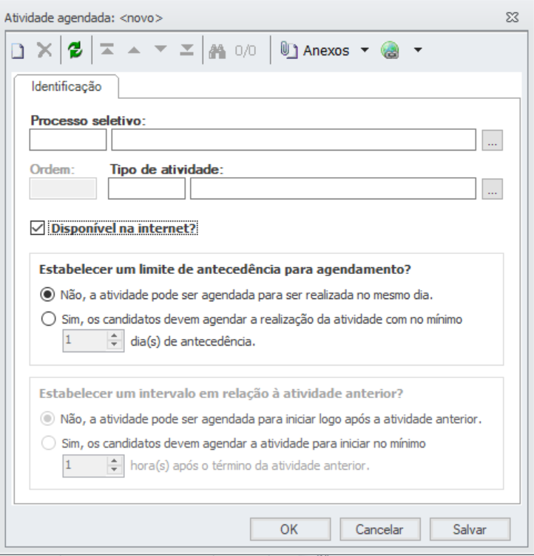Screen dimensions: 534x556
Task: Increase dias de antecedência spinner value
Action: (114, 335)
